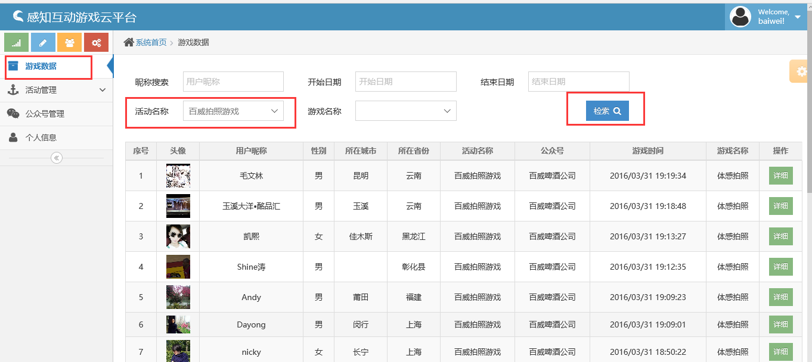This screenshot has width=812, height=362.
Task: Click the 昵称搜索 input field
Action: [233, 82]
